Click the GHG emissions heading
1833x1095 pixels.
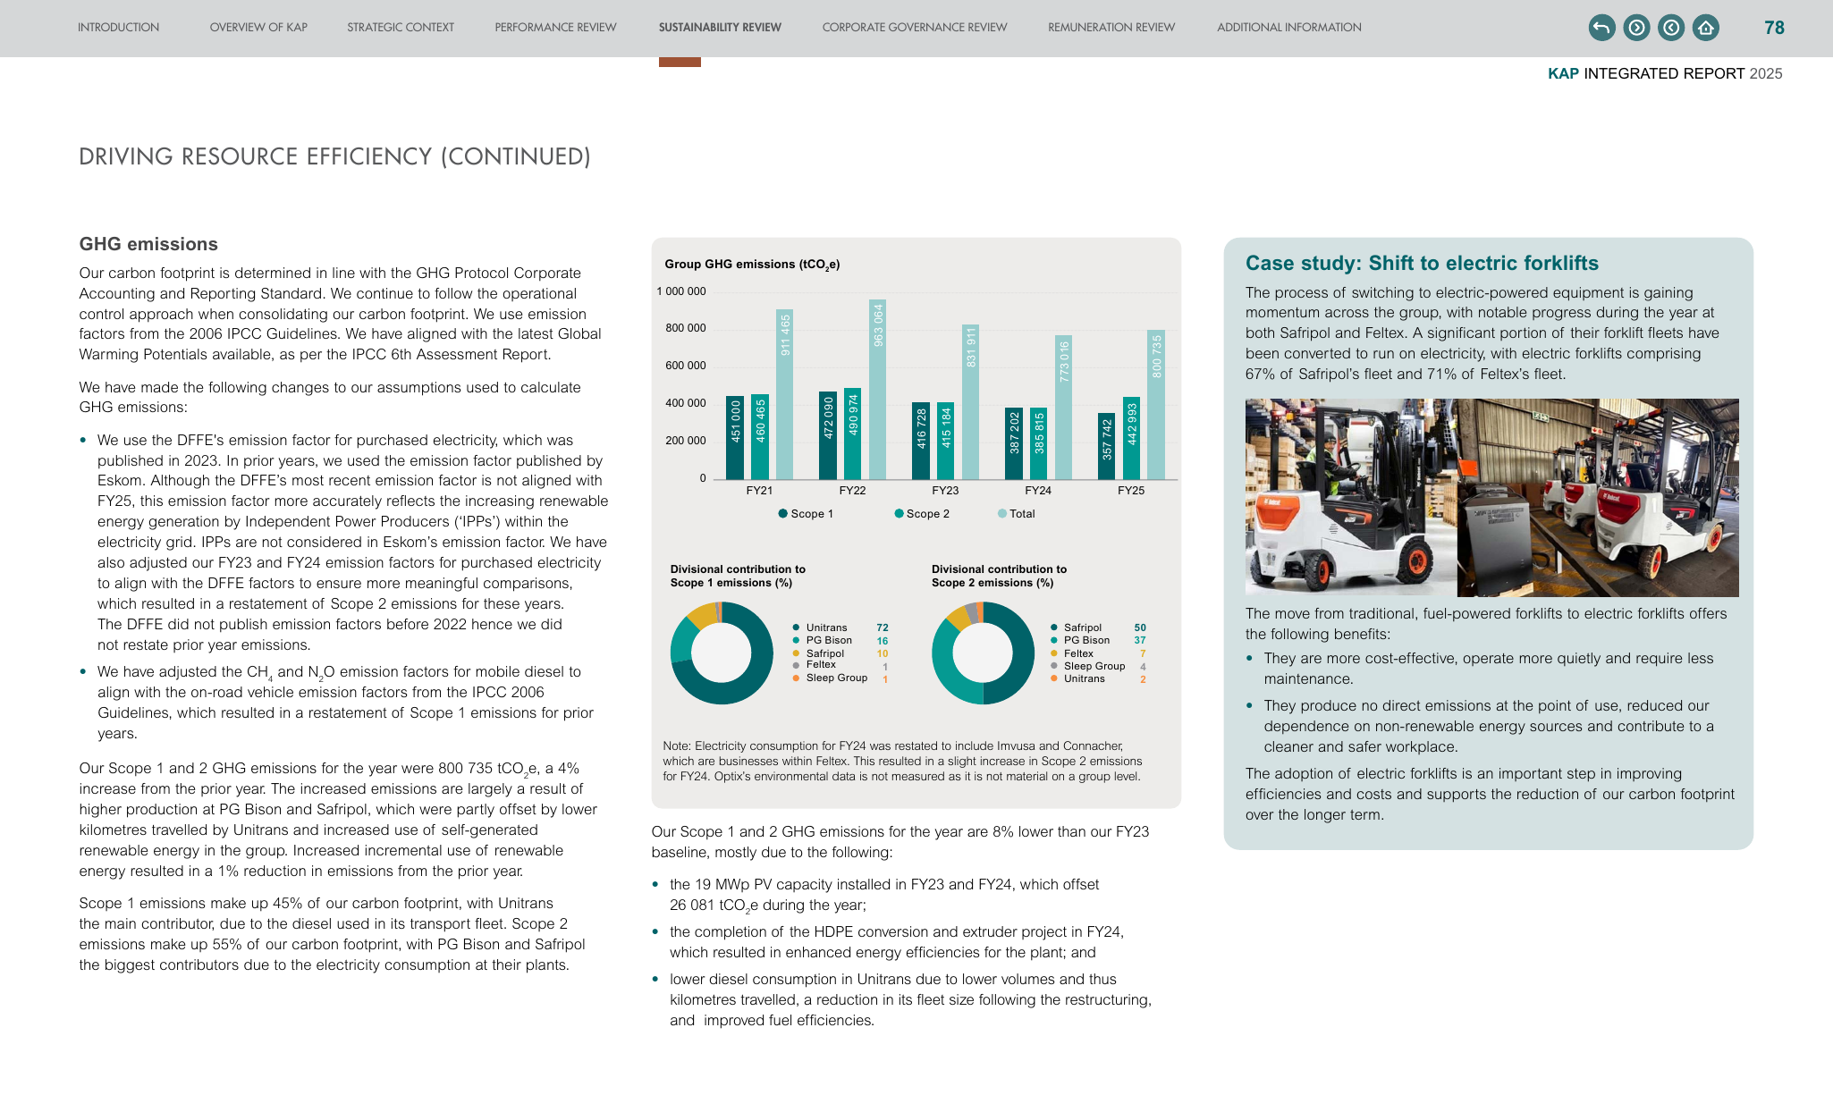148,244
